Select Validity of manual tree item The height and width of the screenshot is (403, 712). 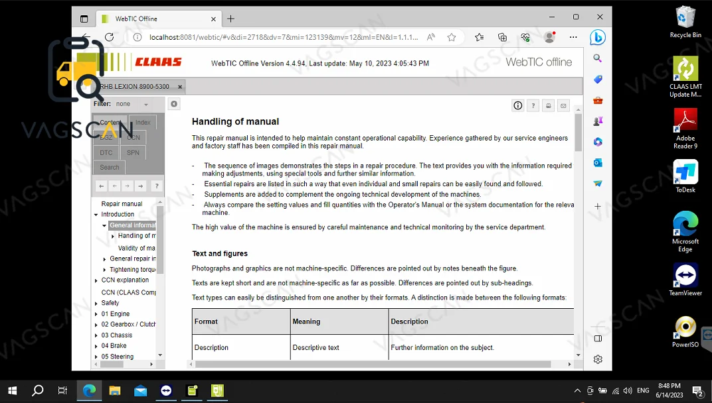pos(137,248)
